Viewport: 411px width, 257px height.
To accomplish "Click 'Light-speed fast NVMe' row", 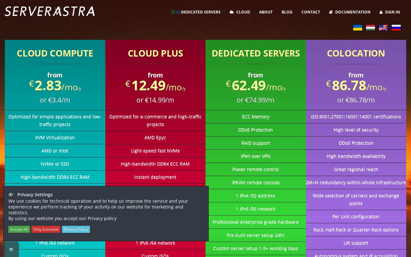I will coord(155,151).
